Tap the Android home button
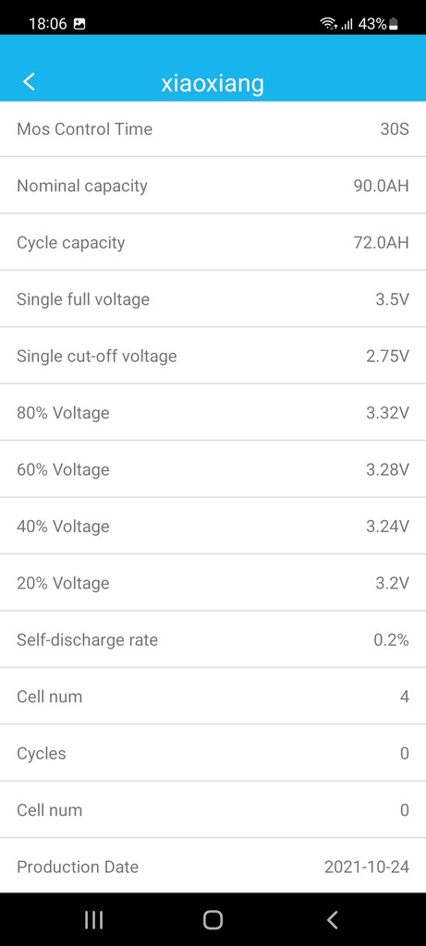426x946 pixels. click(x=213, y=919)
